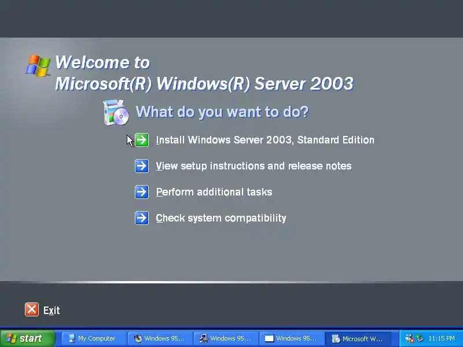Image resolution: width=463 pixels, height=347 pixels.
Task: Switch to the Windows 95 taskbar button with CD icon
Action: click(x=160, y=338)
